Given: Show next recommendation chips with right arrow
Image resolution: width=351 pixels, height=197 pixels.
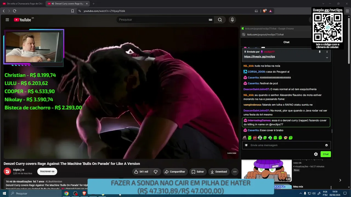Looking at the screenshot, I should pyautogui.click(x=340, y=180).
